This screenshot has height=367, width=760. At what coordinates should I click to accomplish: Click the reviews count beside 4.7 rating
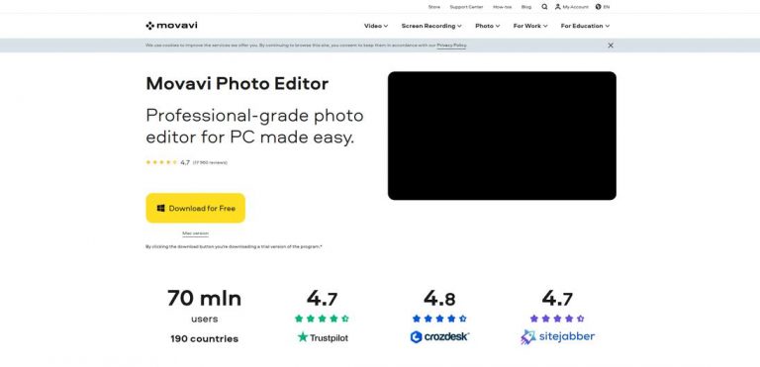pyautogui.click(x=210, y=163)
